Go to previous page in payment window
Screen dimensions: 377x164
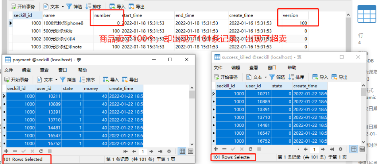134,151
